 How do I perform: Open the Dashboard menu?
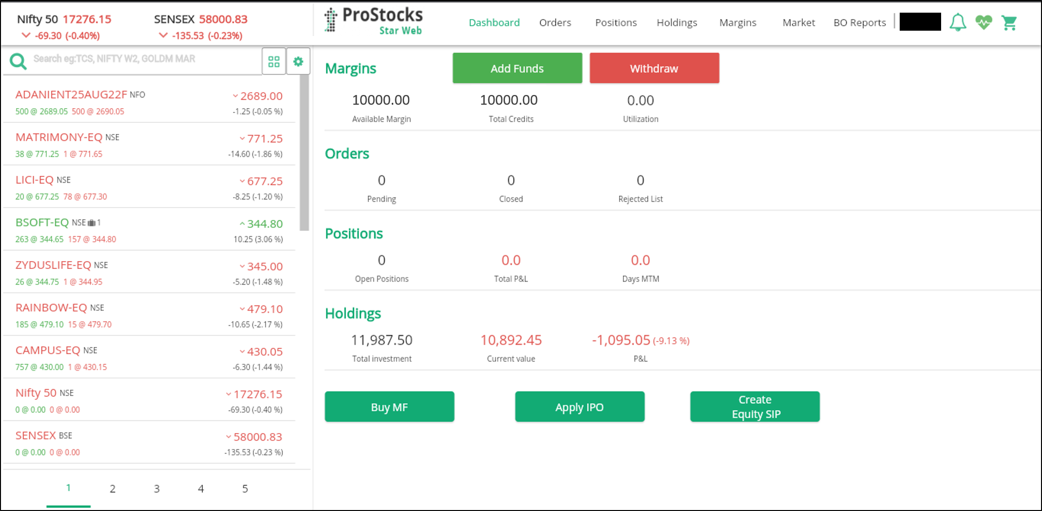(494, 22)
